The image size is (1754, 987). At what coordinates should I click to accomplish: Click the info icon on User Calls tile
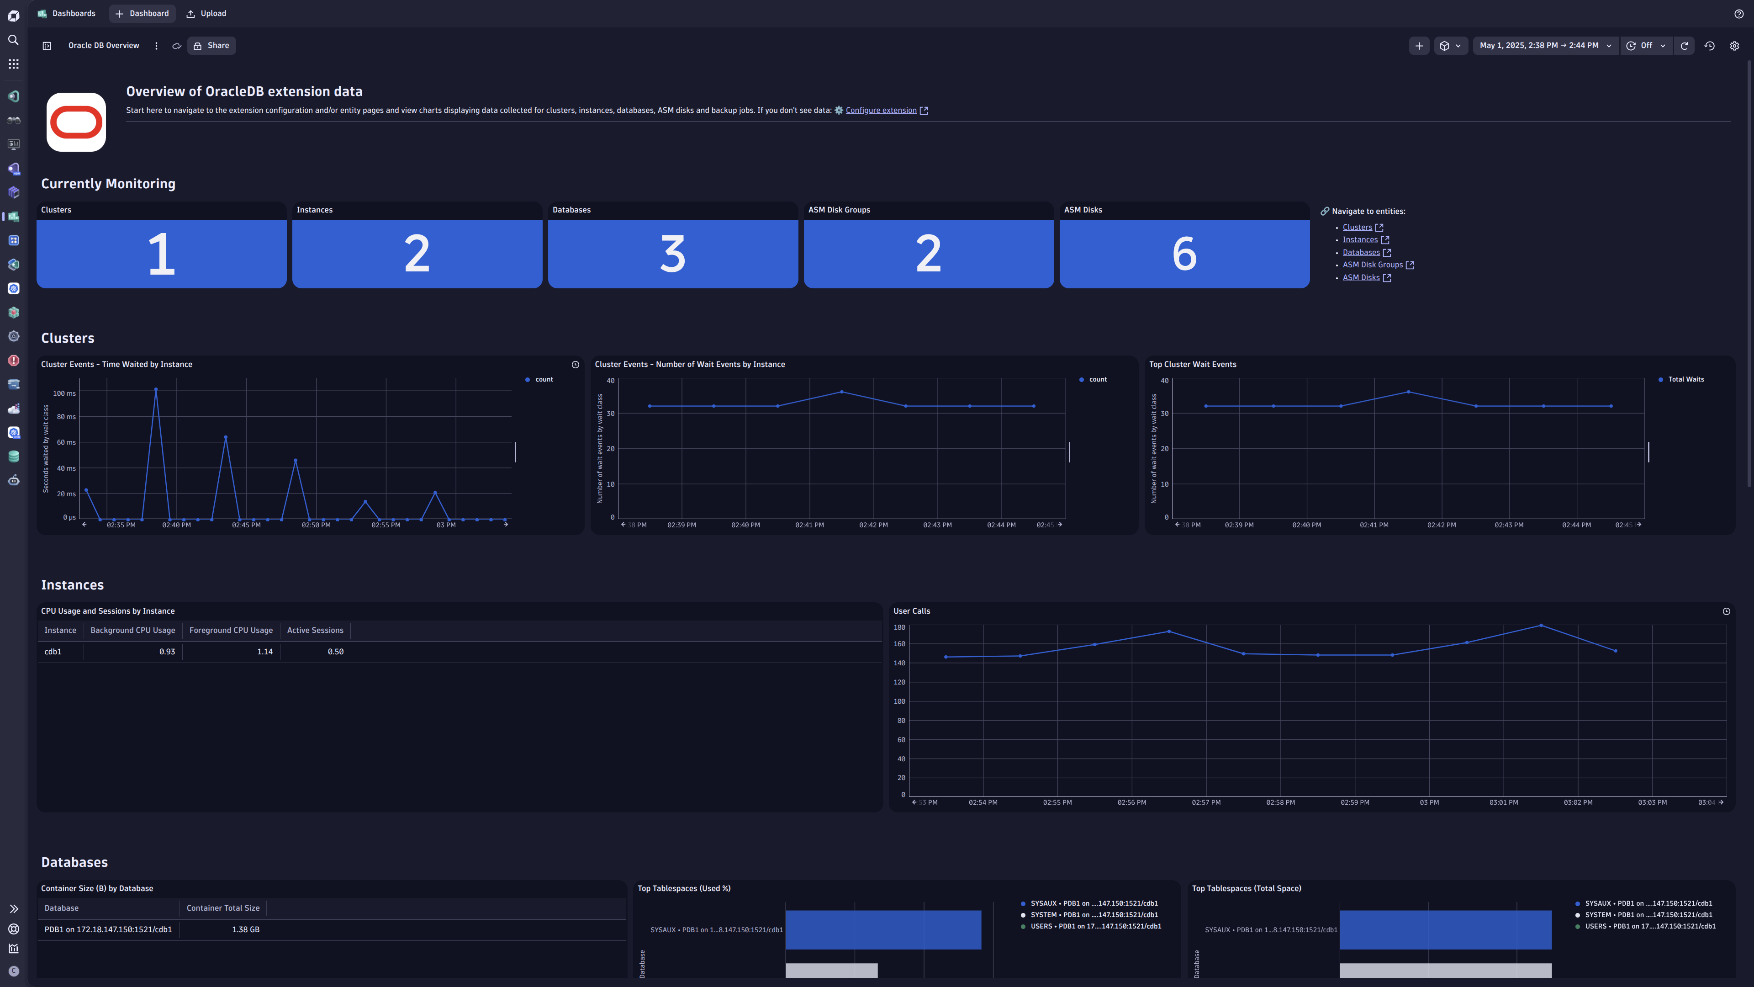click(x=1726, y=611)
